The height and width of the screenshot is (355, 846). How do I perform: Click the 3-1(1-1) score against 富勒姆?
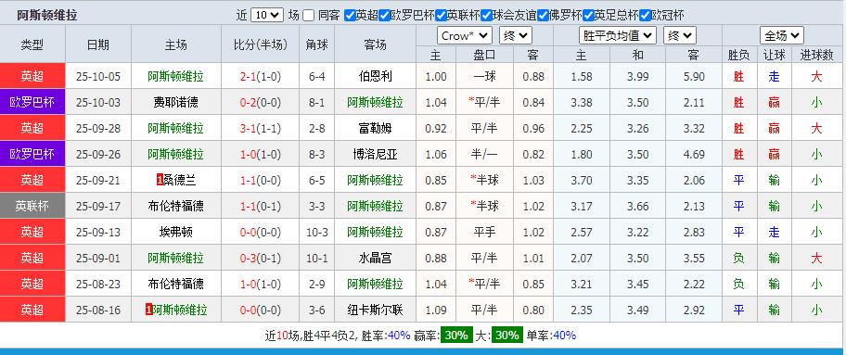coord(261,129)
